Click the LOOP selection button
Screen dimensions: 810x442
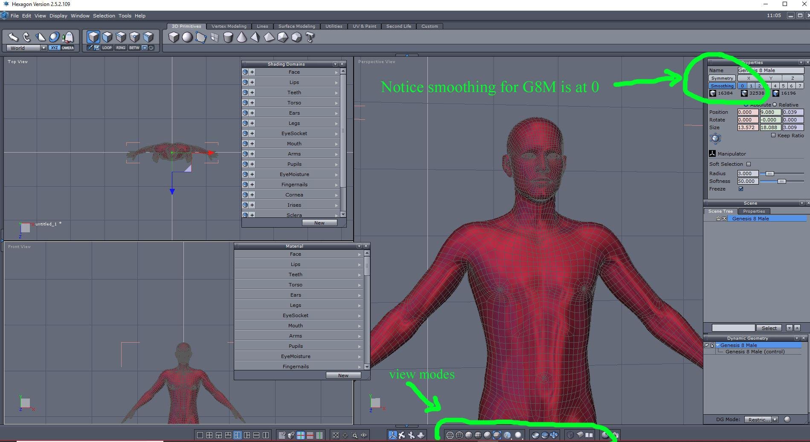point(107,48)
